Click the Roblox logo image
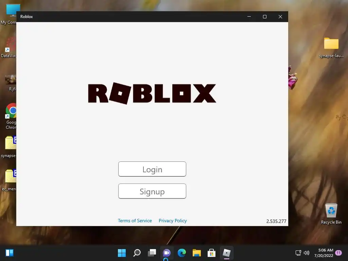 point(152,93)
